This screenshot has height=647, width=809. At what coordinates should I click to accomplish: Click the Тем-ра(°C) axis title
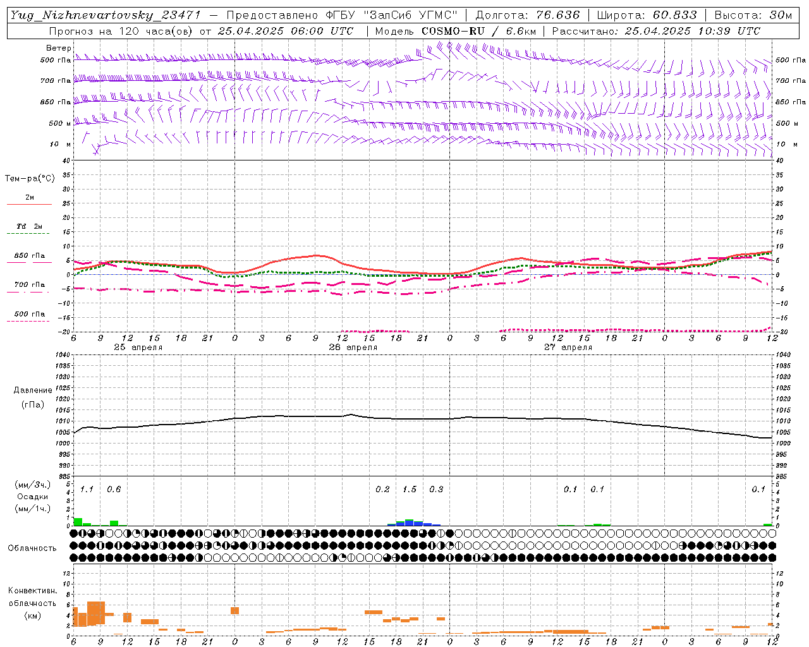tap(30, 179)
